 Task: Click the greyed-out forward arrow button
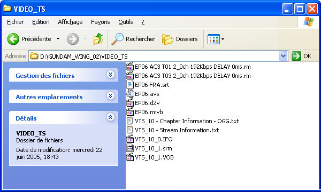point(73,39)
